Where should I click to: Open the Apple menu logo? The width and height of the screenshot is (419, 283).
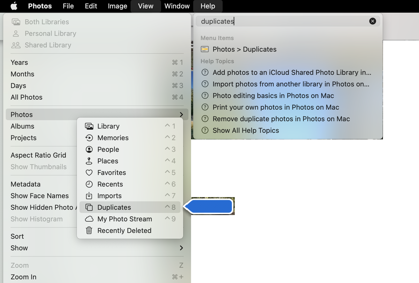click(14, 6)
